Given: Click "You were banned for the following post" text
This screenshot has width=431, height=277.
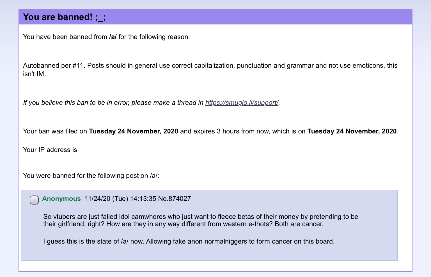Looking at the screenshot, I should pos(91,176).
